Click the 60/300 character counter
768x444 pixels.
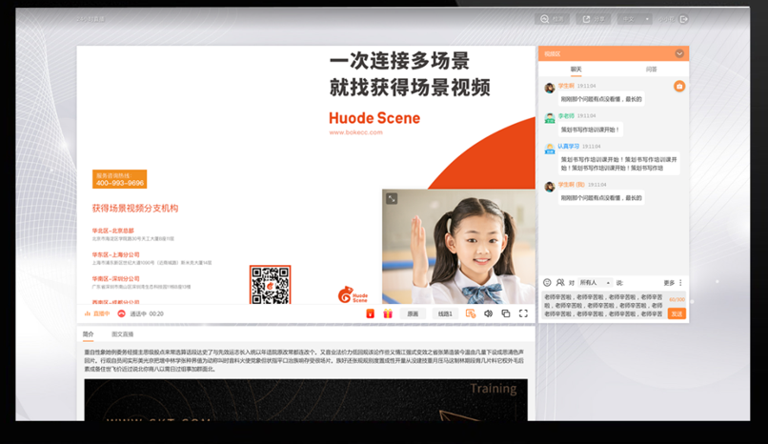coord(677,299)
